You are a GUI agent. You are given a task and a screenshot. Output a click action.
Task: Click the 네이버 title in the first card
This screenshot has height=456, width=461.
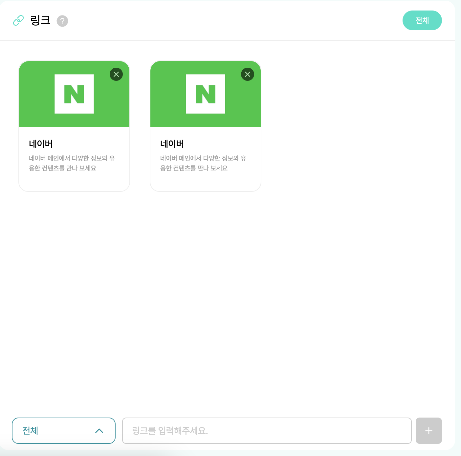[x=41, y=144]
